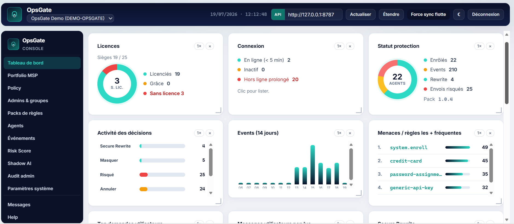Click the resize handle of the Connexion card
The height and width of the screenshot is (224, 514).
pyautogui.click(x=359, y=110)
